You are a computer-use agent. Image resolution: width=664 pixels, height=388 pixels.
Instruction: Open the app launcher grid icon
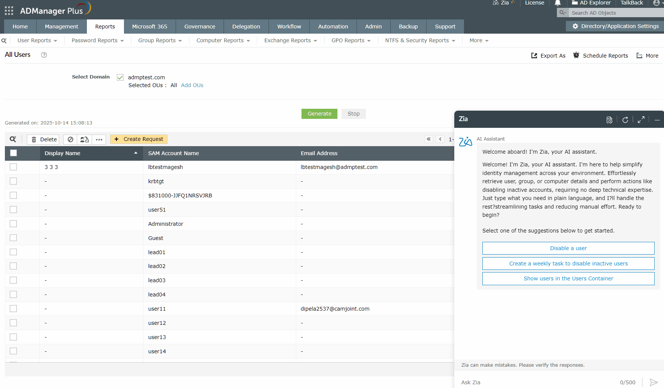tap(9, 10)
